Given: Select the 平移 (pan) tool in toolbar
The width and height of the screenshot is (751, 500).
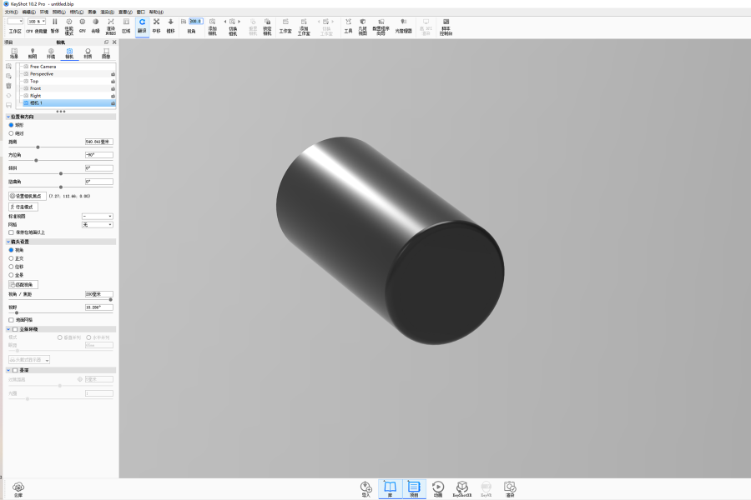Looking at the screenshot, I should tap(156, 24).
